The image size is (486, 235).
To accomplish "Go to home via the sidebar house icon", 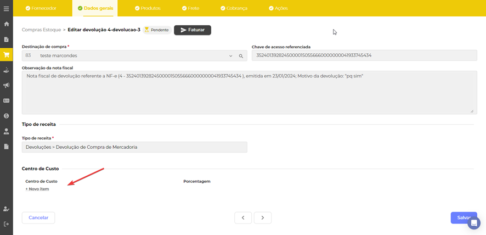I will coord(7,24).
